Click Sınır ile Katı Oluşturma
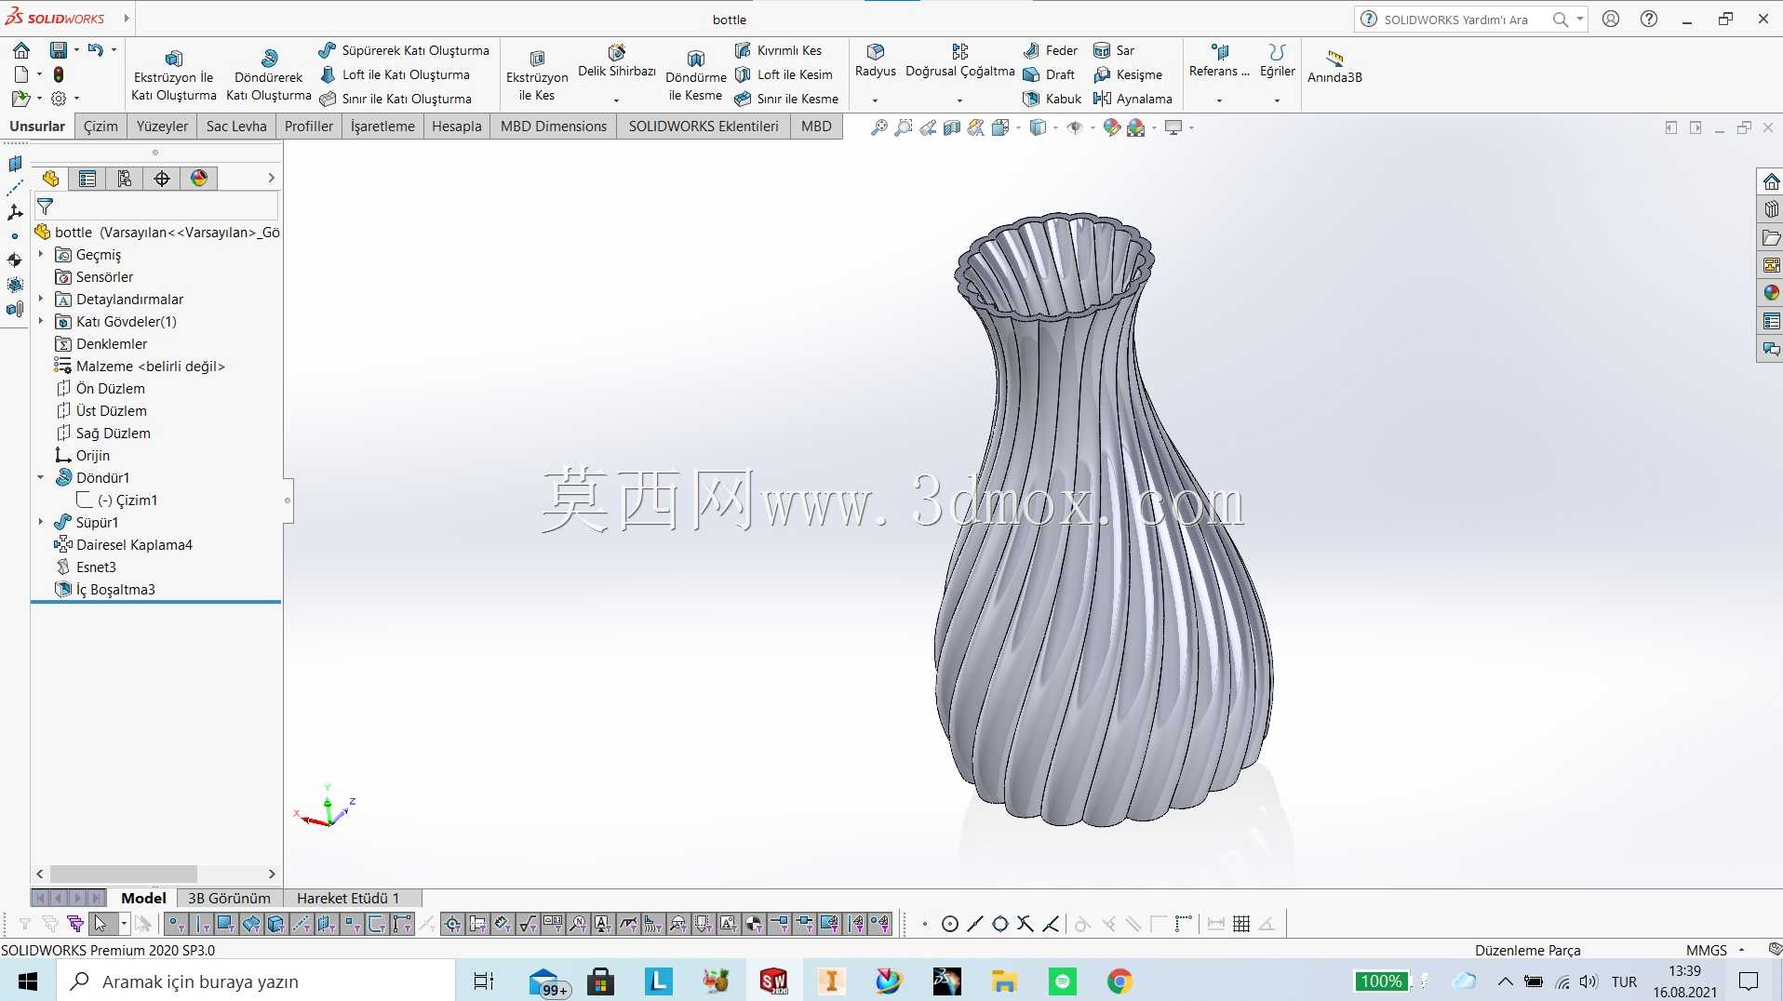The height and width of the screenshot is (1001, 1783). coord(395,99)
